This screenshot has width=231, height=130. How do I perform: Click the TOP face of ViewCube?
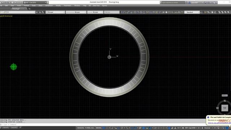(225, 108)
